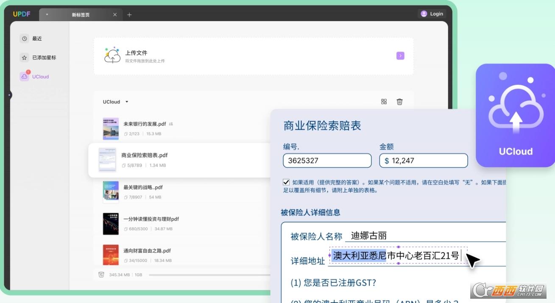Click the star icon beside 已添加星标
The width and height of the screenshot is (555, 303).
[25, 58]
